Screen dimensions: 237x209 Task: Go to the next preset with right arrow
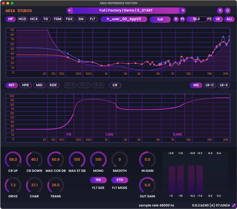pyautogui.click(x=182, y=10)
